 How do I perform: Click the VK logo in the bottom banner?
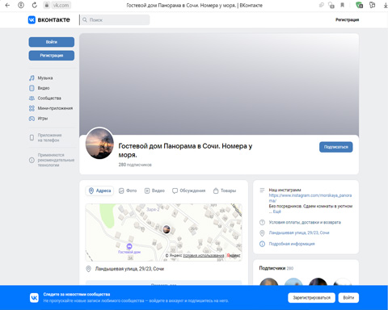[34, 298]
